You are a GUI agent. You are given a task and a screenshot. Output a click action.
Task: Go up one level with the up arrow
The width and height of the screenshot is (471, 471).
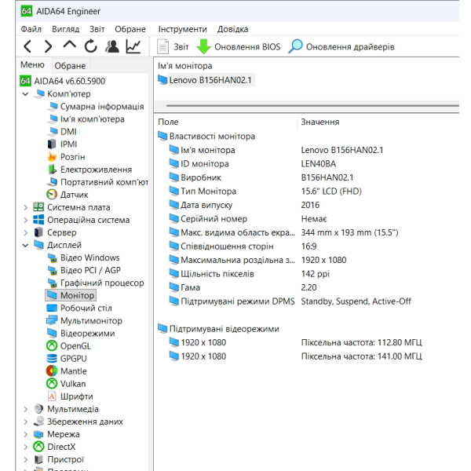click(69, 45)
